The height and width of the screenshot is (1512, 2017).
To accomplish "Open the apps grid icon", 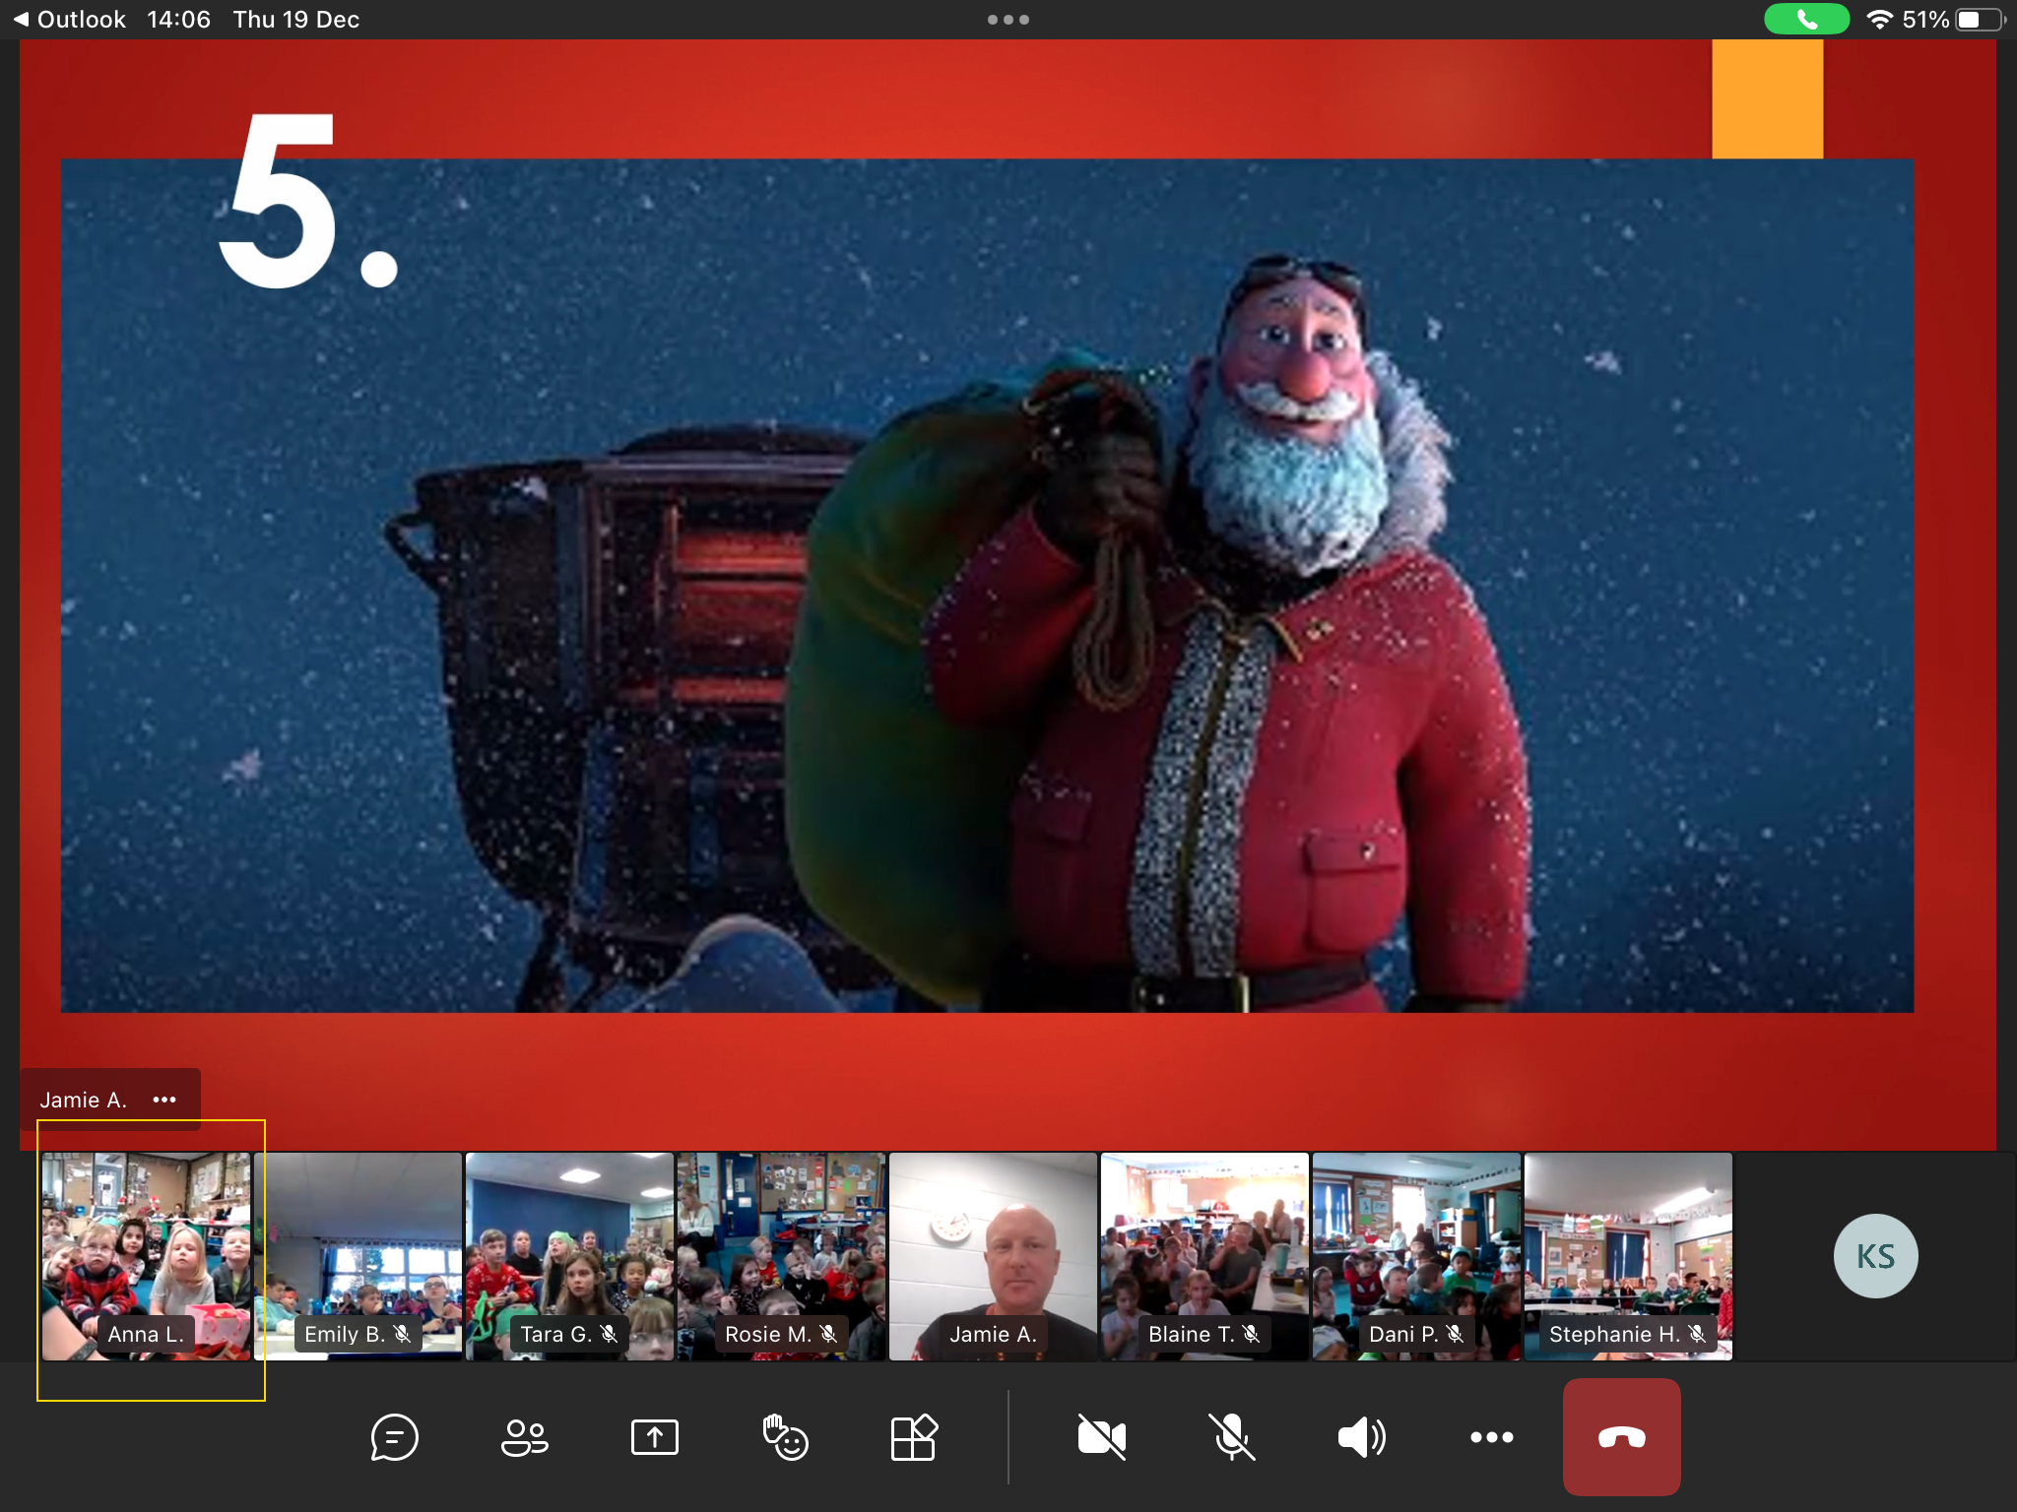I will click(x=914, y=1437).
